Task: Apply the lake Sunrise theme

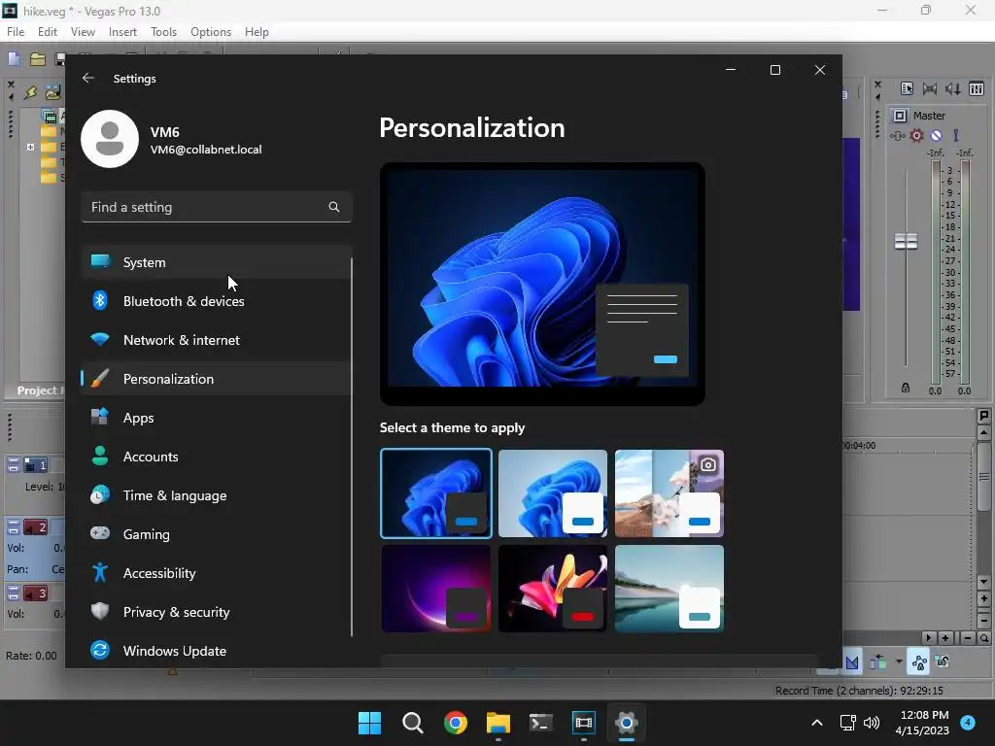Action: click(669, 588)
